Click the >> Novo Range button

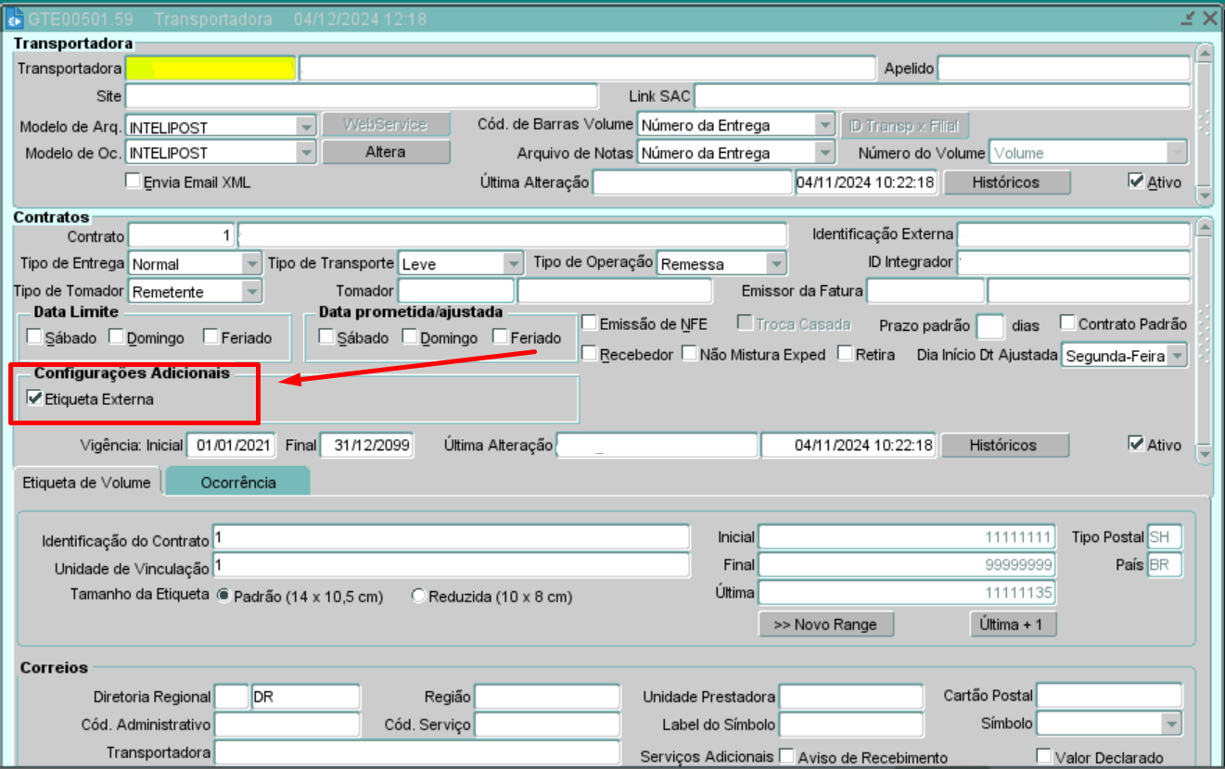point(825,624)
